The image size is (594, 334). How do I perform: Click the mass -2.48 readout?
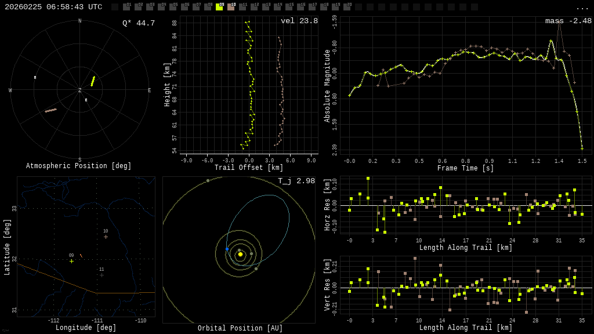pyautogui.click(x=568, y=21)
